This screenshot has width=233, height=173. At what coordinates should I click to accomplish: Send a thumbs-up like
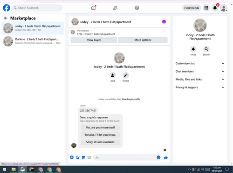tap(166, 157)
